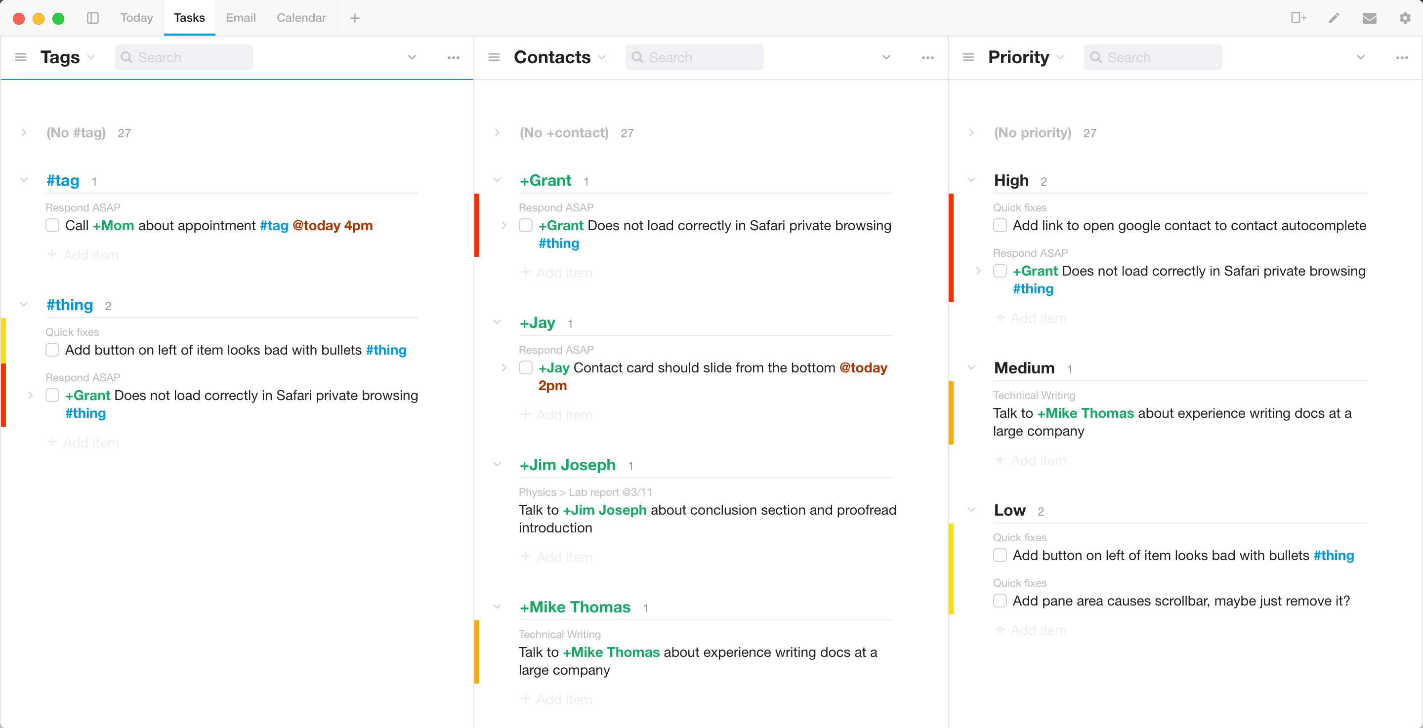The image size is (1423, 728).
Task: Click the orange priority bar beside Medium task
Action: click(x=951, y=413)
